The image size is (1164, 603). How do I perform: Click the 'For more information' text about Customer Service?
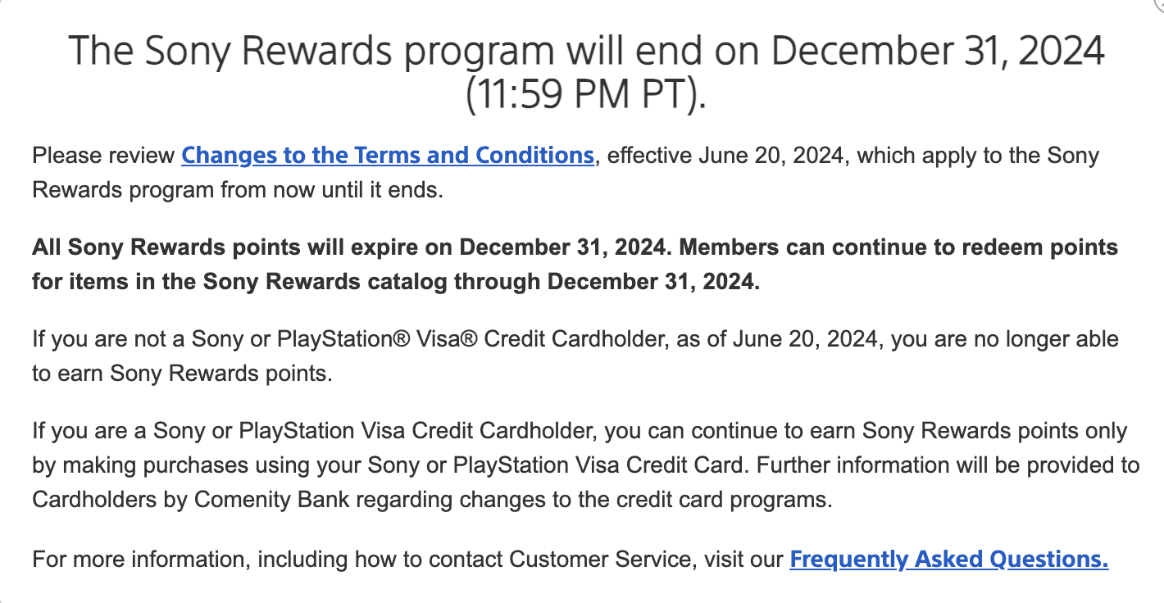coord(410,560)
